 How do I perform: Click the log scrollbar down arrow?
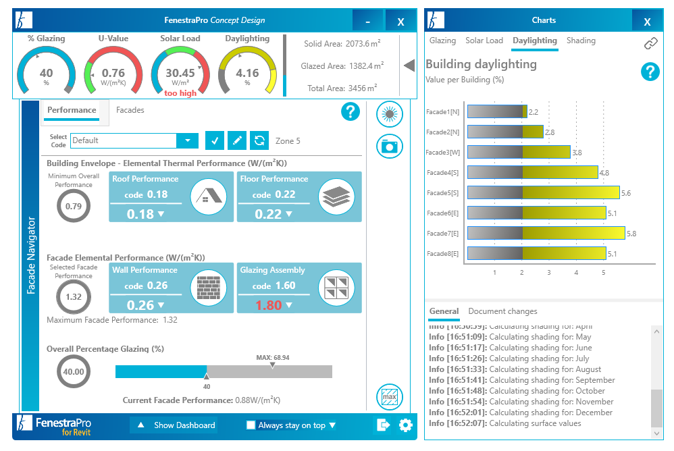pyautogui.click(x=656, y=433)
